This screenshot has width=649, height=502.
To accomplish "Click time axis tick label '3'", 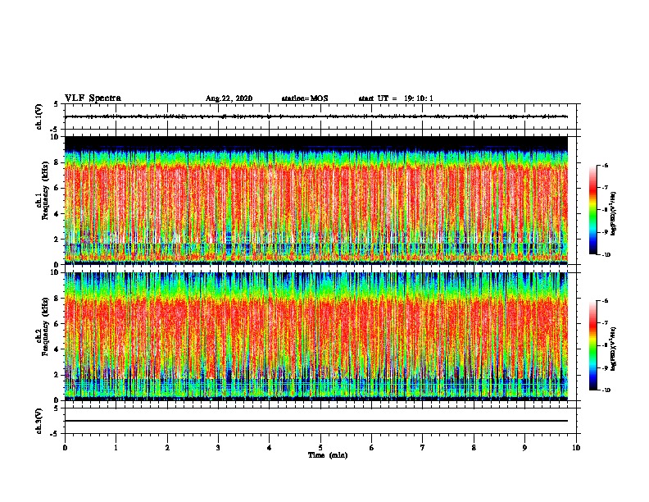I will [x=218, y=448].
